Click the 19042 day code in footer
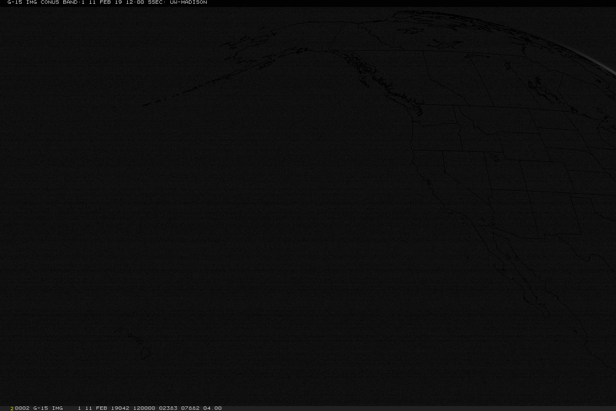Screen dimensions: 616x411 pos(120,408)
